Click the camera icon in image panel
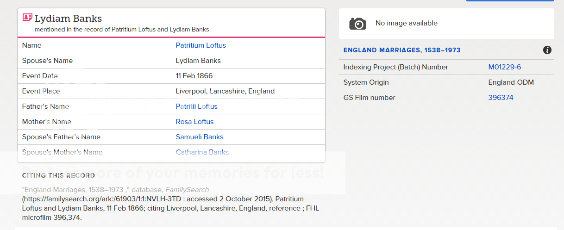This screenshot has height=230, width=564. [357, 23]
